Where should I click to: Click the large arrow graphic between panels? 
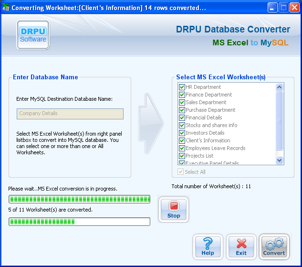(151, 123)
